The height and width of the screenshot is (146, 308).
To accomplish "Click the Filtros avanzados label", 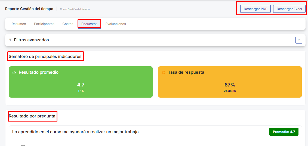I will pyautogui.click(x=31, y=40).
